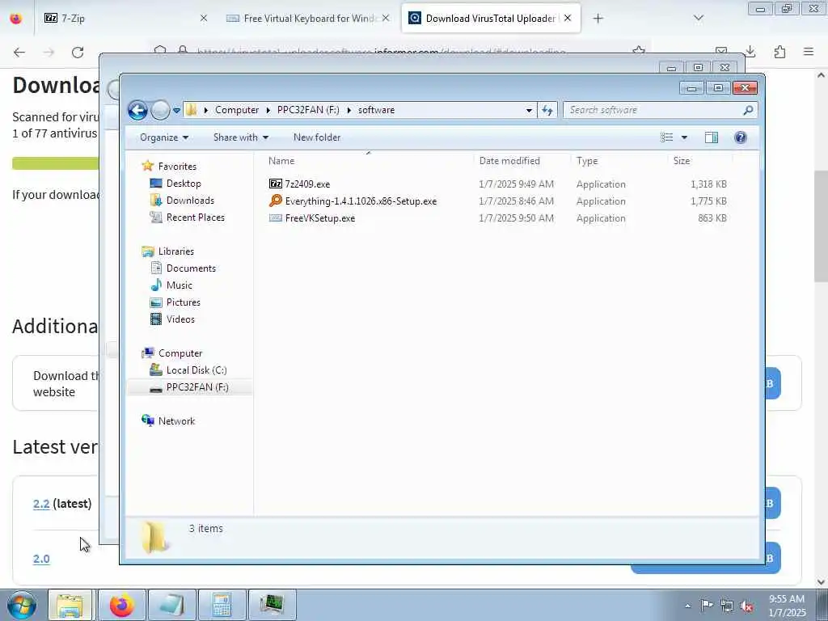Click the magnifier icon in search box
Screen dimensions: 828x621
(748, 110)
